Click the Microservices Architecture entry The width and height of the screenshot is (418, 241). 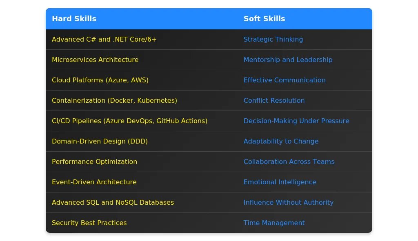(95, 60)
